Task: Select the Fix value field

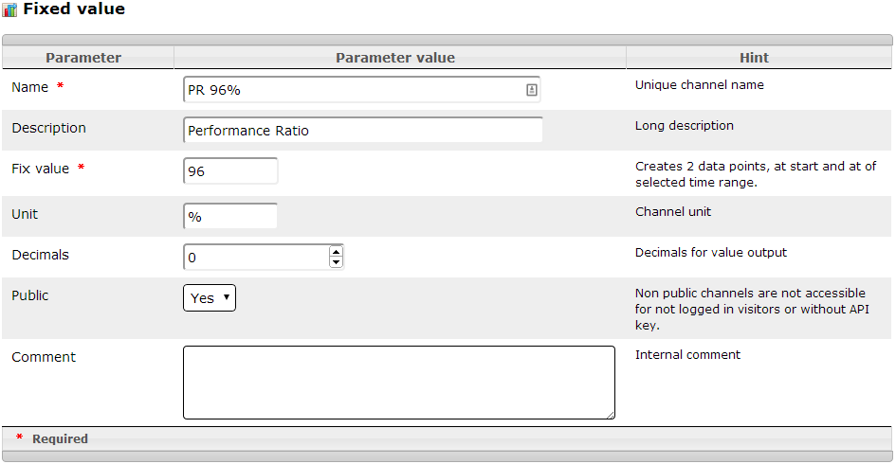Action: click(x=230, y=170)
